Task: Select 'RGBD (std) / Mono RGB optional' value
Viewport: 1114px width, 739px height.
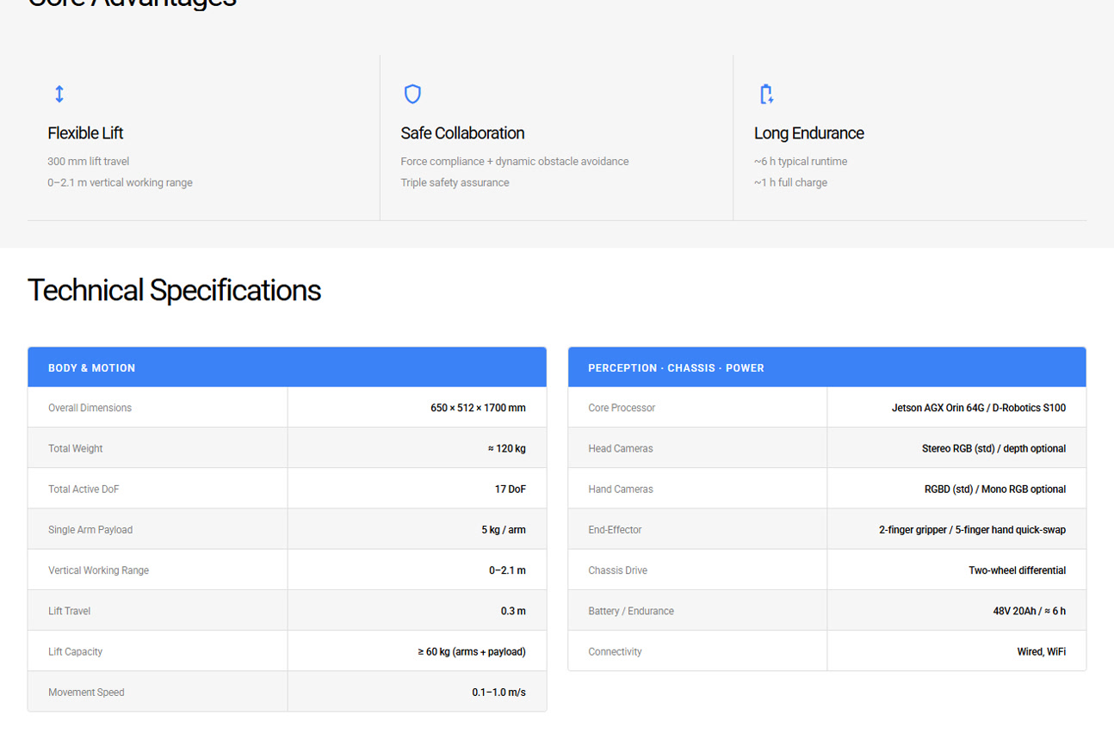Action: click(x=995, y=490)
